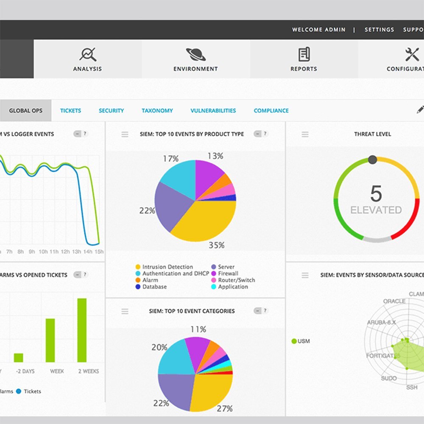Image resolution: width=424 pixels, height=424 pixels.
Task: Click Welcome Admin link
Action: pos(319,30)
